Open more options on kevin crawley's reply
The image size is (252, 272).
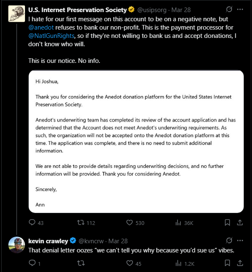240,241
